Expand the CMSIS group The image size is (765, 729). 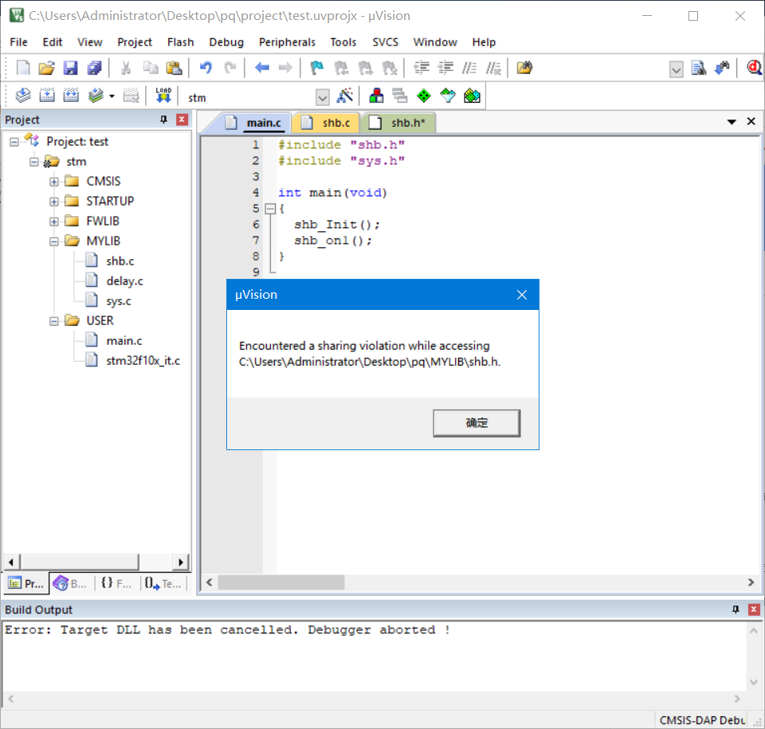pyautogui.click(x=54, y=182)
